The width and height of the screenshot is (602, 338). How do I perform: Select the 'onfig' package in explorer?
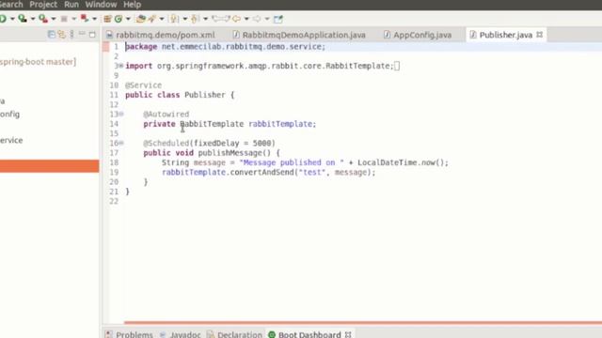[9, 115]
